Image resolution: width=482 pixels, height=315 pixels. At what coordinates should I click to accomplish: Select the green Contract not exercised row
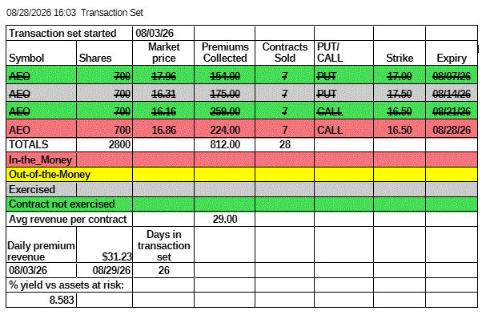[242, 204]
